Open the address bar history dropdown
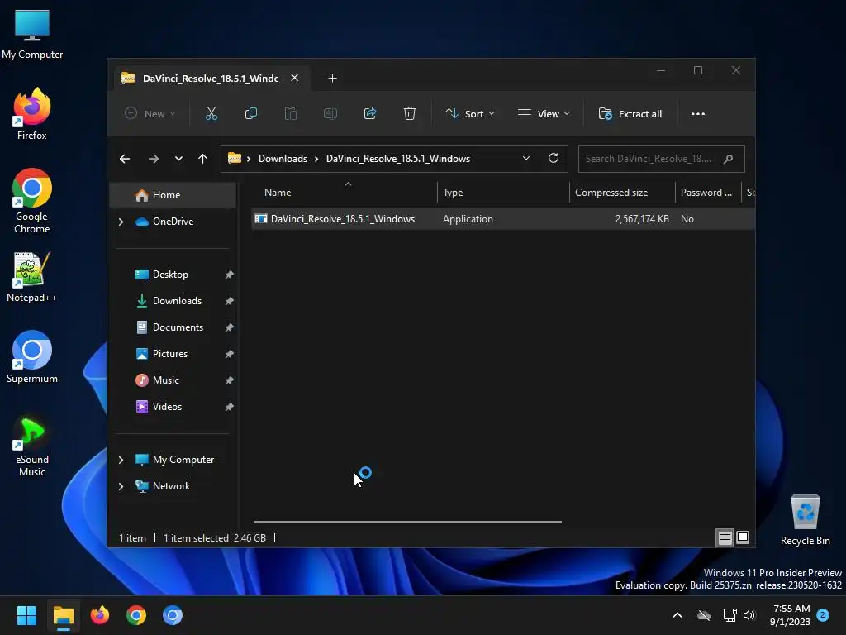Viewport: 846px width, 635px height. pyautogui.click(x=526, y=158)
